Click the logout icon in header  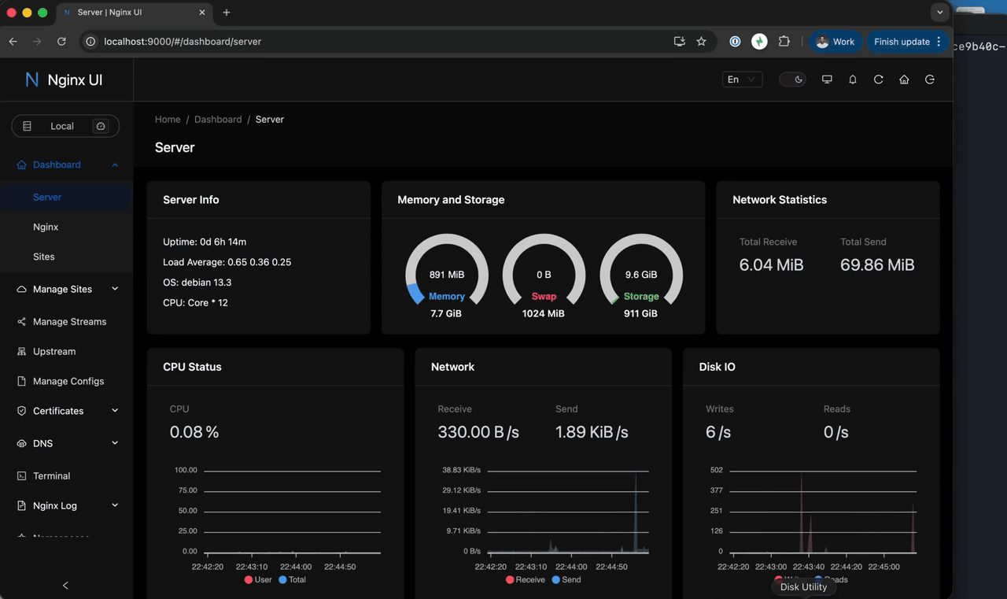click(x=930, y=79)
